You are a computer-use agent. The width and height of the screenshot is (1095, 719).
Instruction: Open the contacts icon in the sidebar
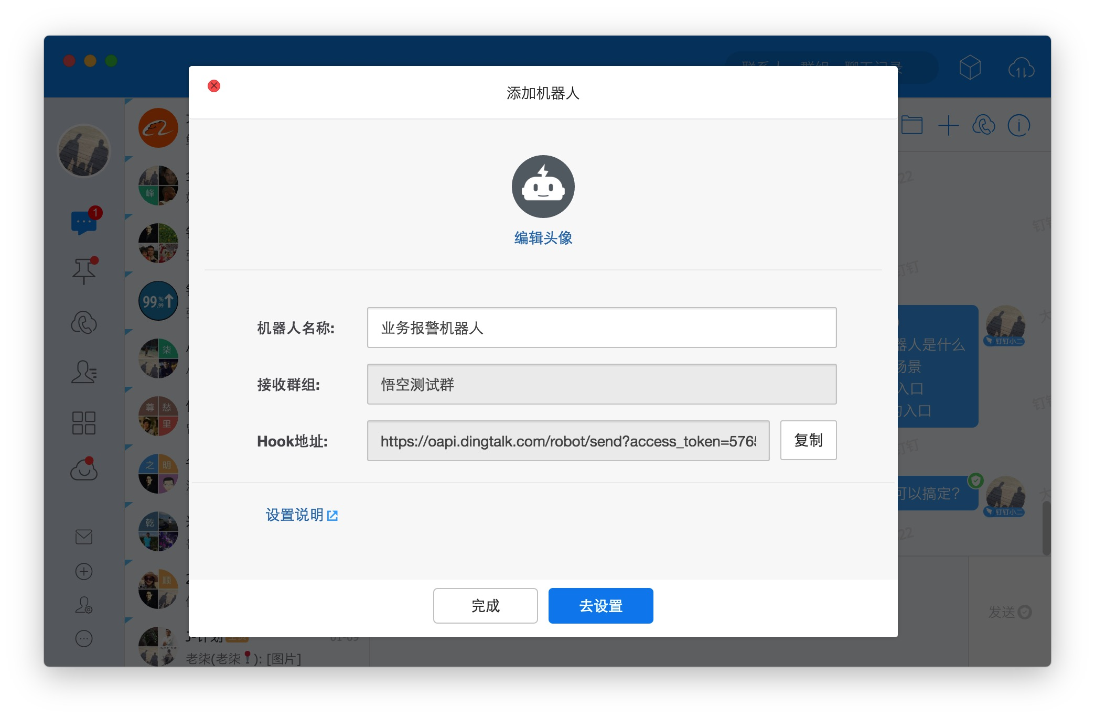click(83, 373)
